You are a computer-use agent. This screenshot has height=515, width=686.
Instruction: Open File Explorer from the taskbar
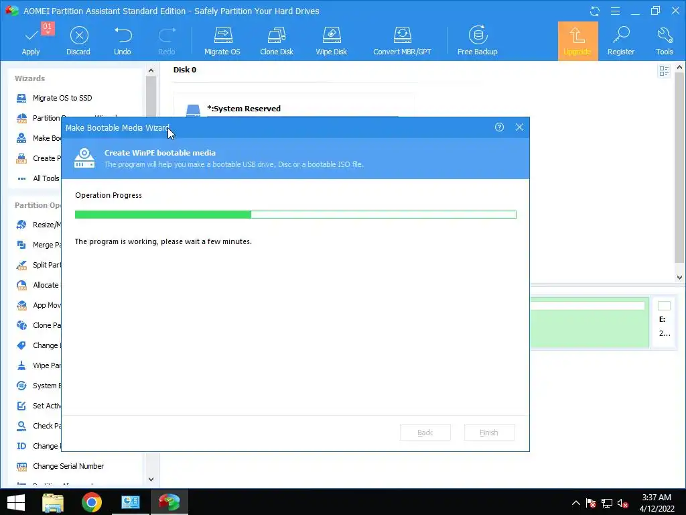(x=53, y=502)
